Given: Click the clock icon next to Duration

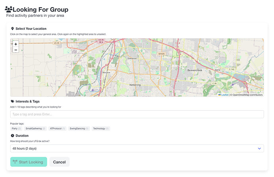Looking at the screenshot, I should coord(12,135).
